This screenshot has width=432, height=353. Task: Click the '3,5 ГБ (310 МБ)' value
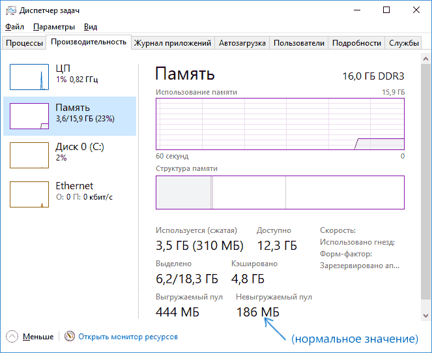pos(199,245)
